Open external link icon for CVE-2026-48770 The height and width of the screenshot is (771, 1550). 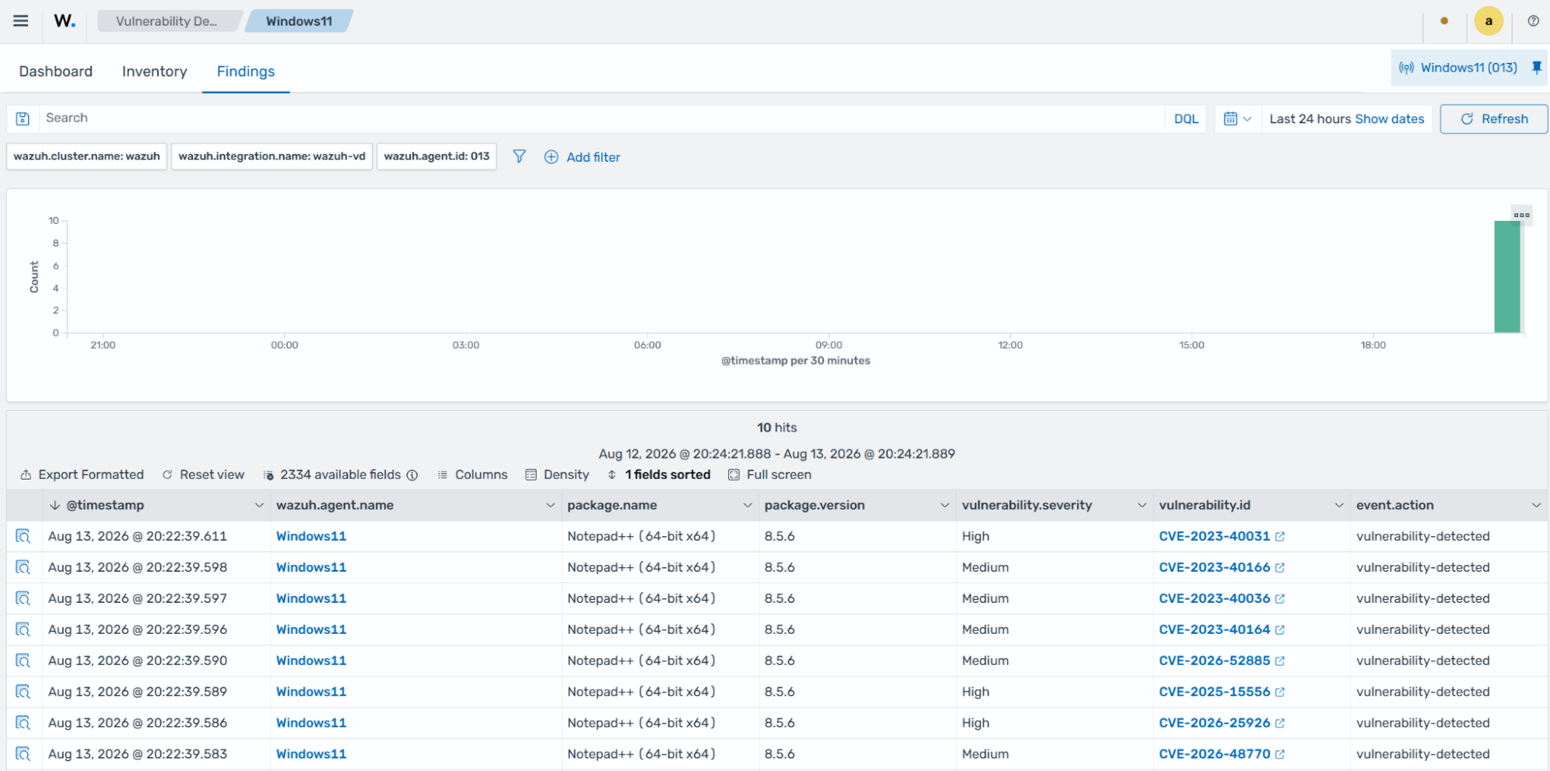click(1279, 753)
